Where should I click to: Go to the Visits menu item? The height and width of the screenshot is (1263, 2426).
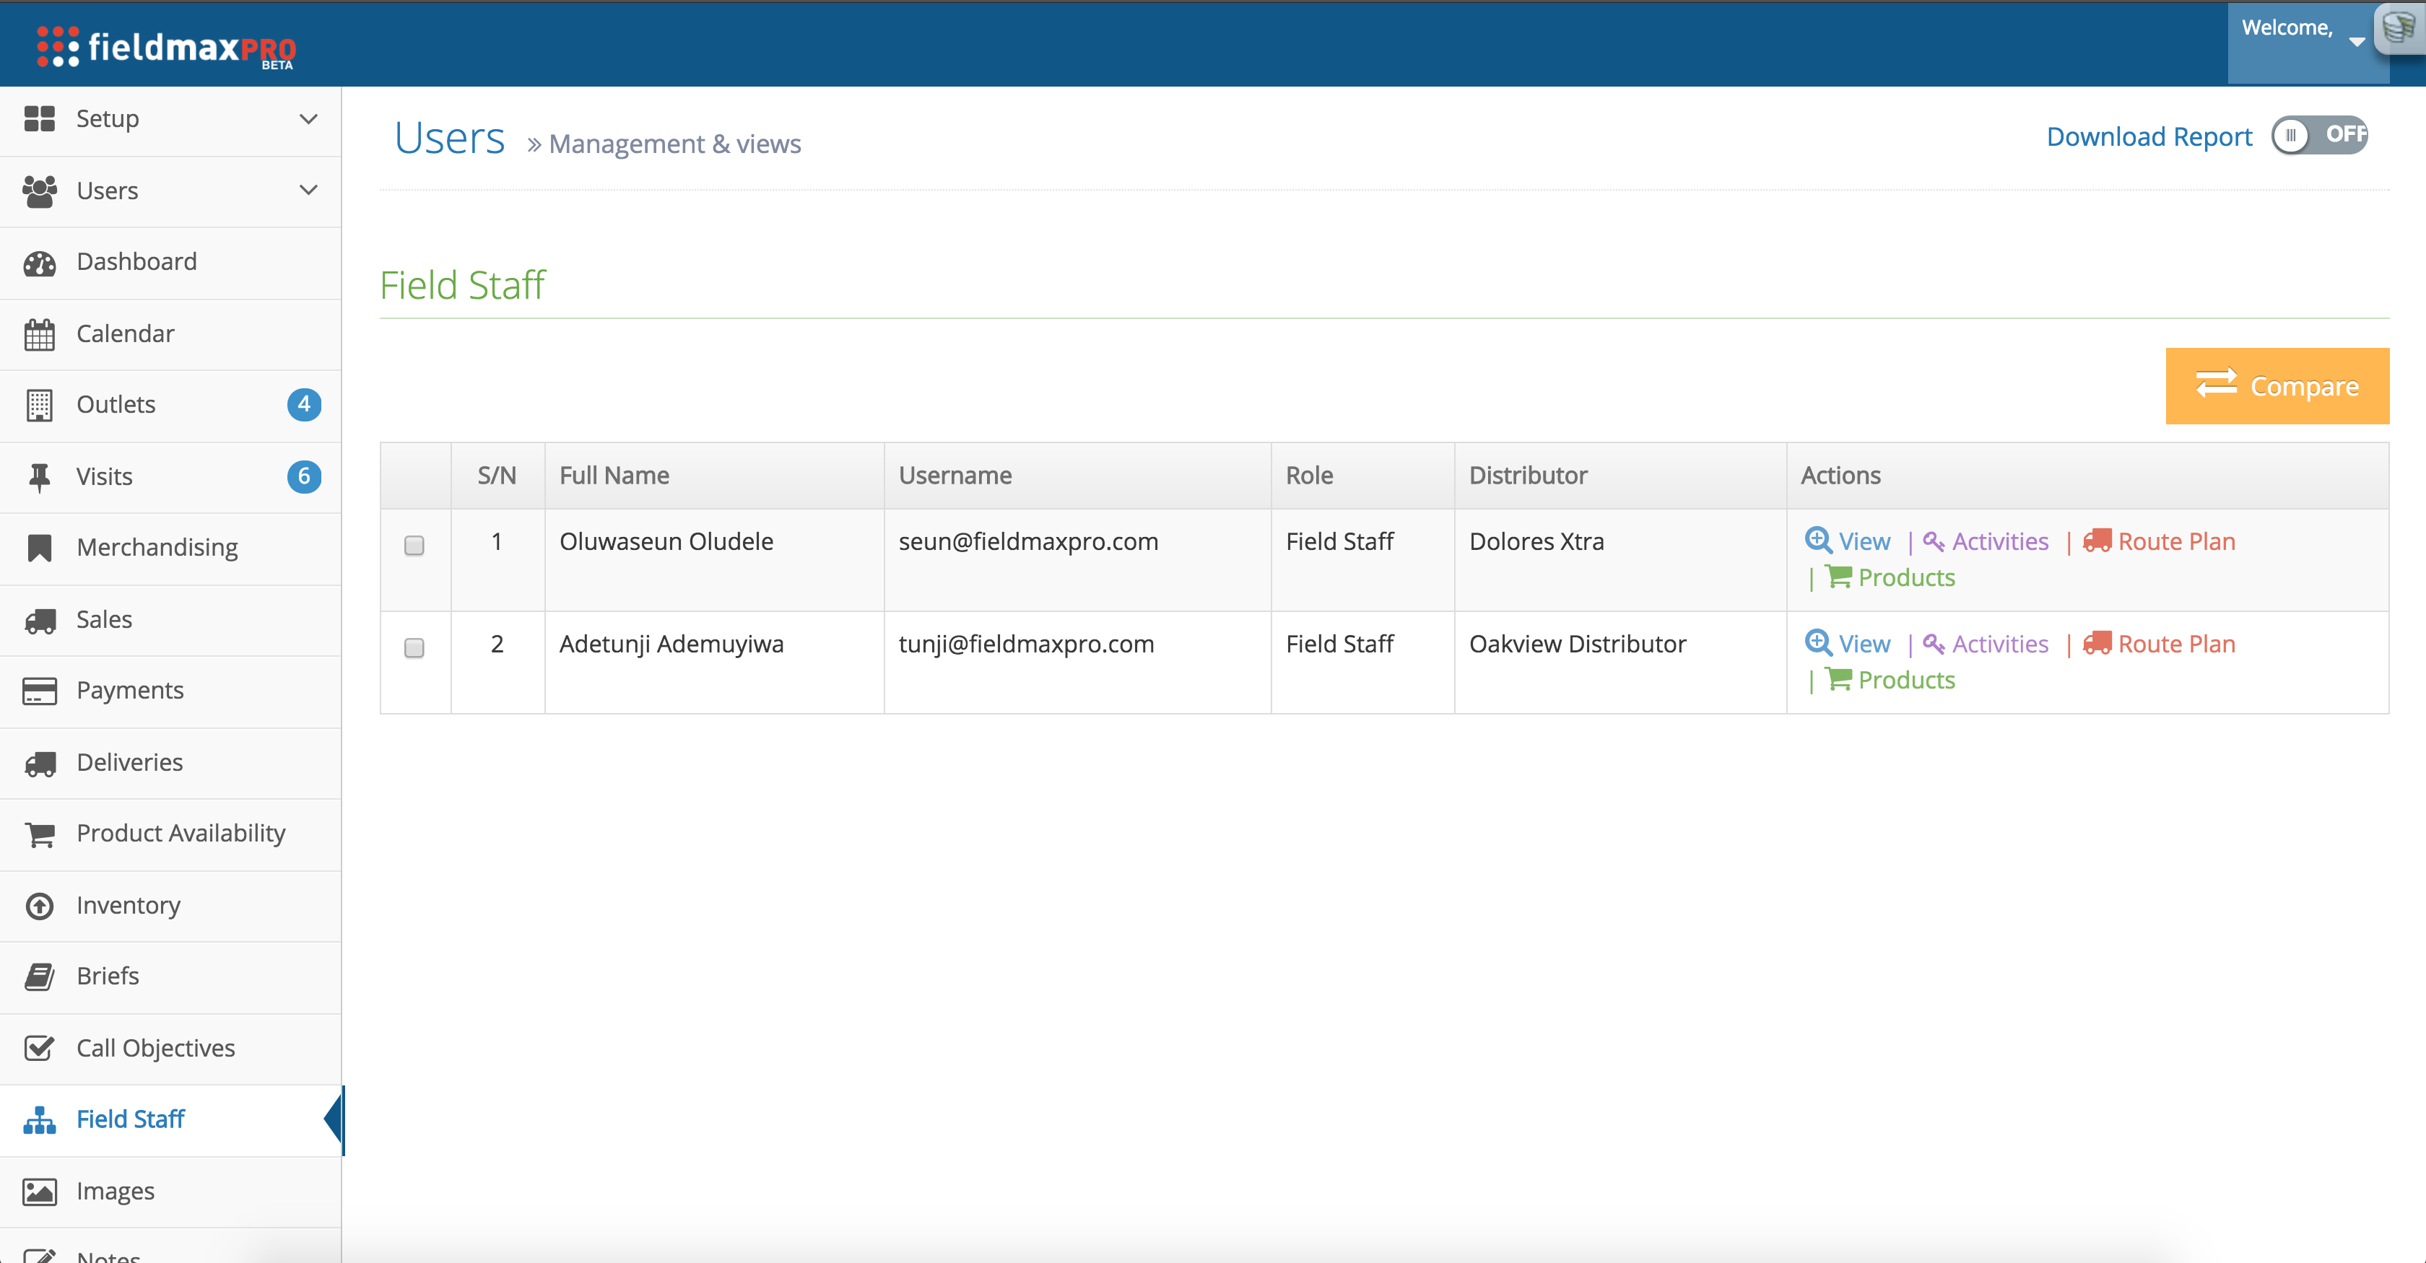(105, 476)
